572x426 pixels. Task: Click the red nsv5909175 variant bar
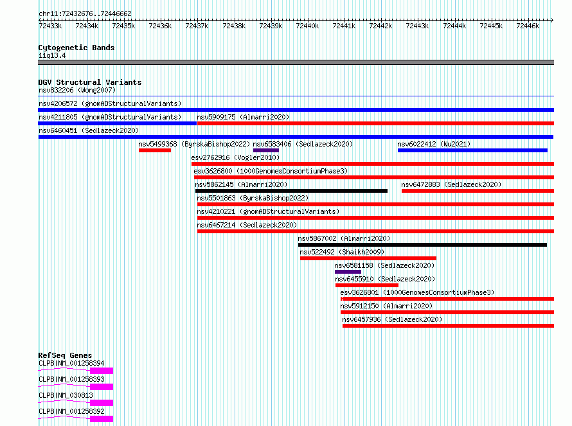point(375,123)
